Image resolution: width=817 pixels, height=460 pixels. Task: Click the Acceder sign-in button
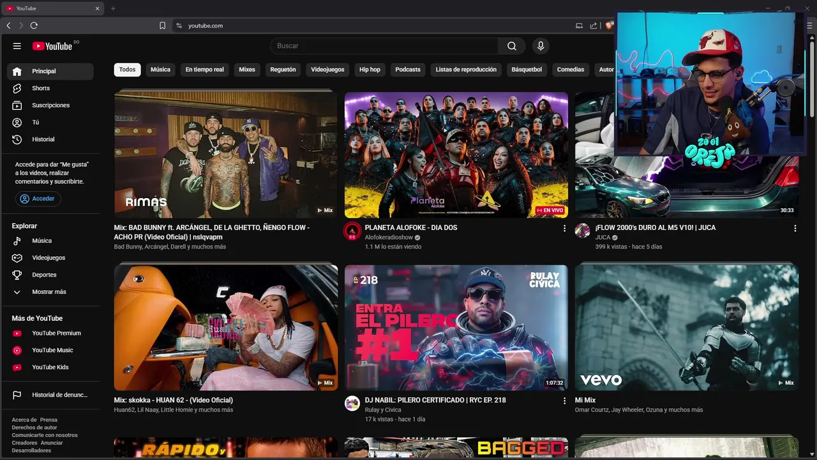pos(38,199)
